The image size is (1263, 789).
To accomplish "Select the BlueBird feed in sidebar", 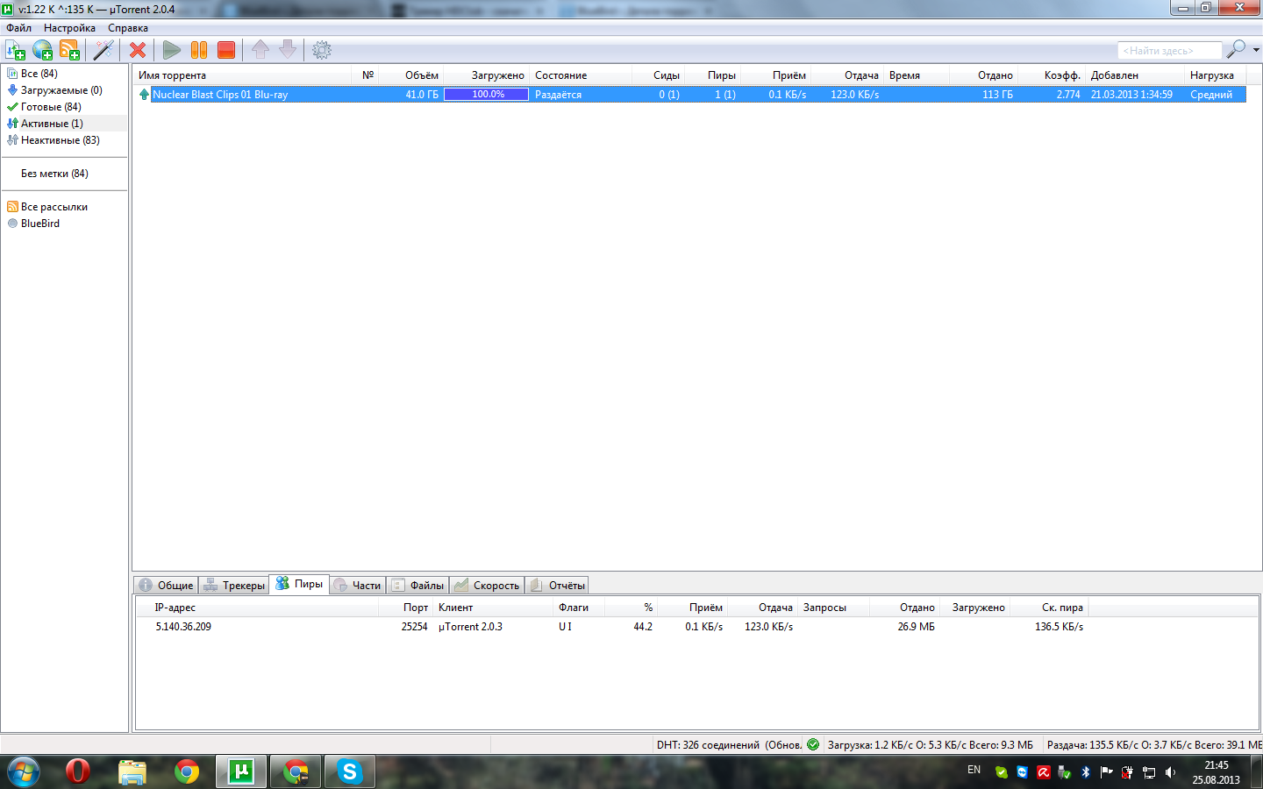I will 40,224.
